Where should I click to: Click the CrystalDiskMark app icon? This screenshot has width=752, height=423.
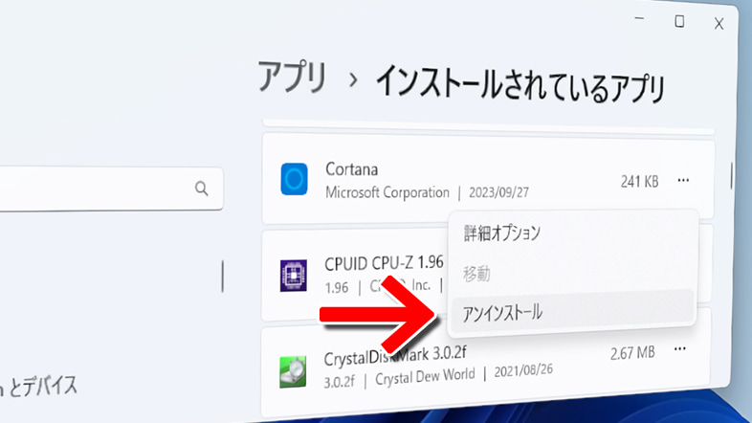293,371
